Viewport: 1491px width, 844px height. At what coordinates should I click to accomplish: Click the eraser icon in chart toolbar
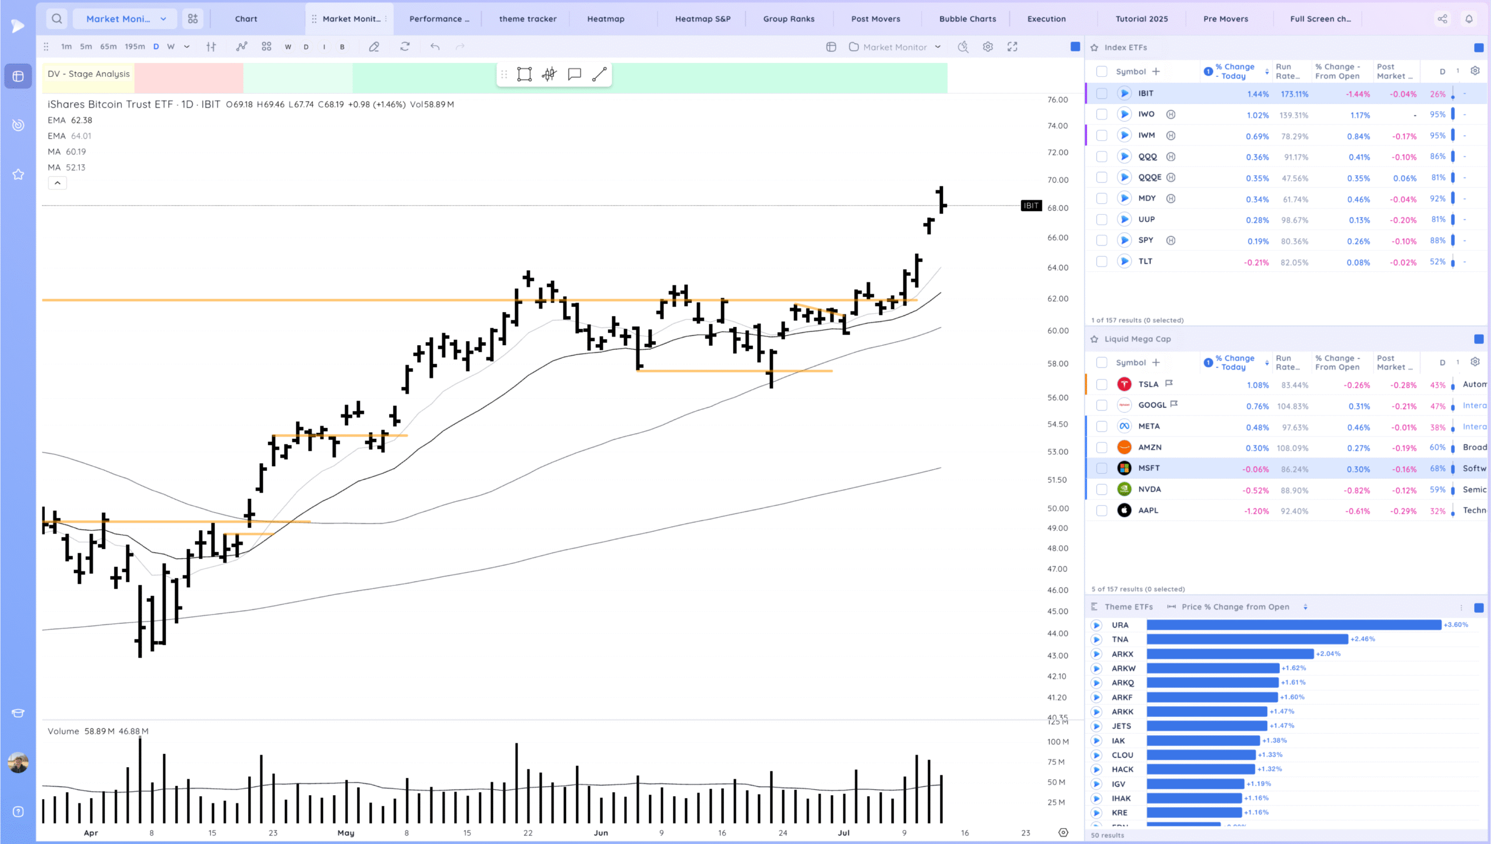pyautogui.click(x=374, y=47)
